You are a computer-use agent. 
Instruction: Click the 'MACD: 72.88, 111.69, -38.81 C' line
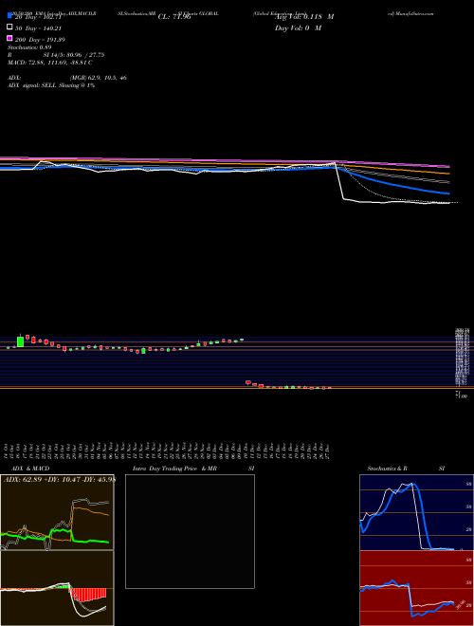[50, 63]
